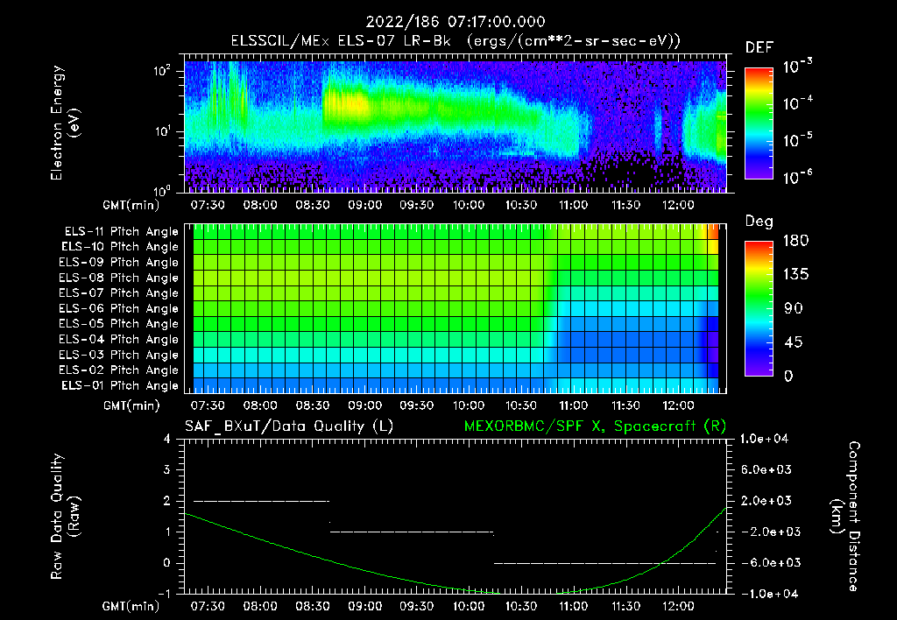This screenshot has width=897, height=620.
Task: Click the 45 value on the Deg scale
Action: (794, 342)
